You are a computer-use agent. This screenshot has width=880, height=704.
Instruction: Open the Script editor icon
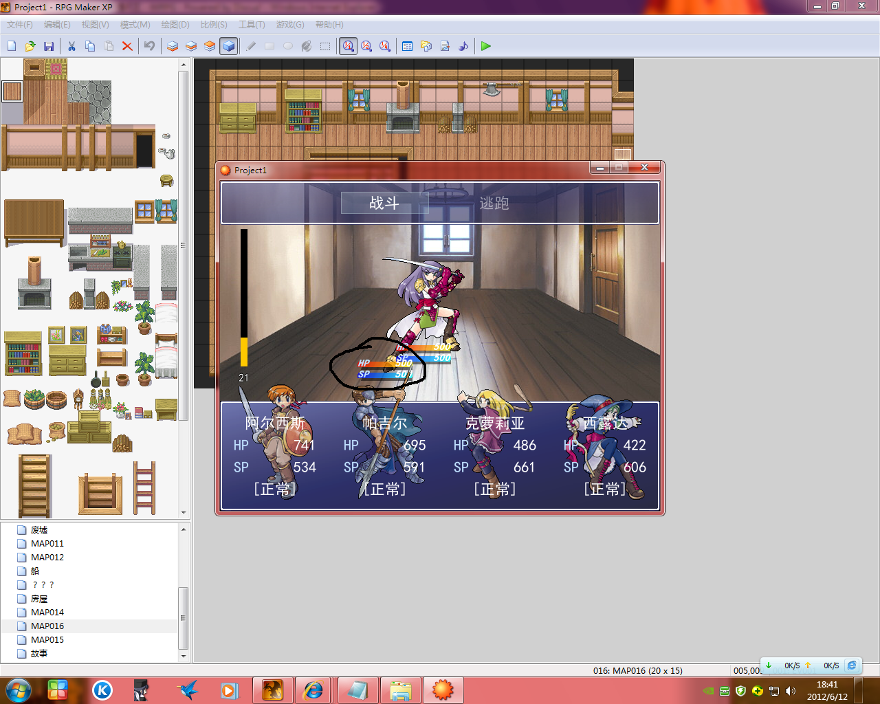pos(445,46)
